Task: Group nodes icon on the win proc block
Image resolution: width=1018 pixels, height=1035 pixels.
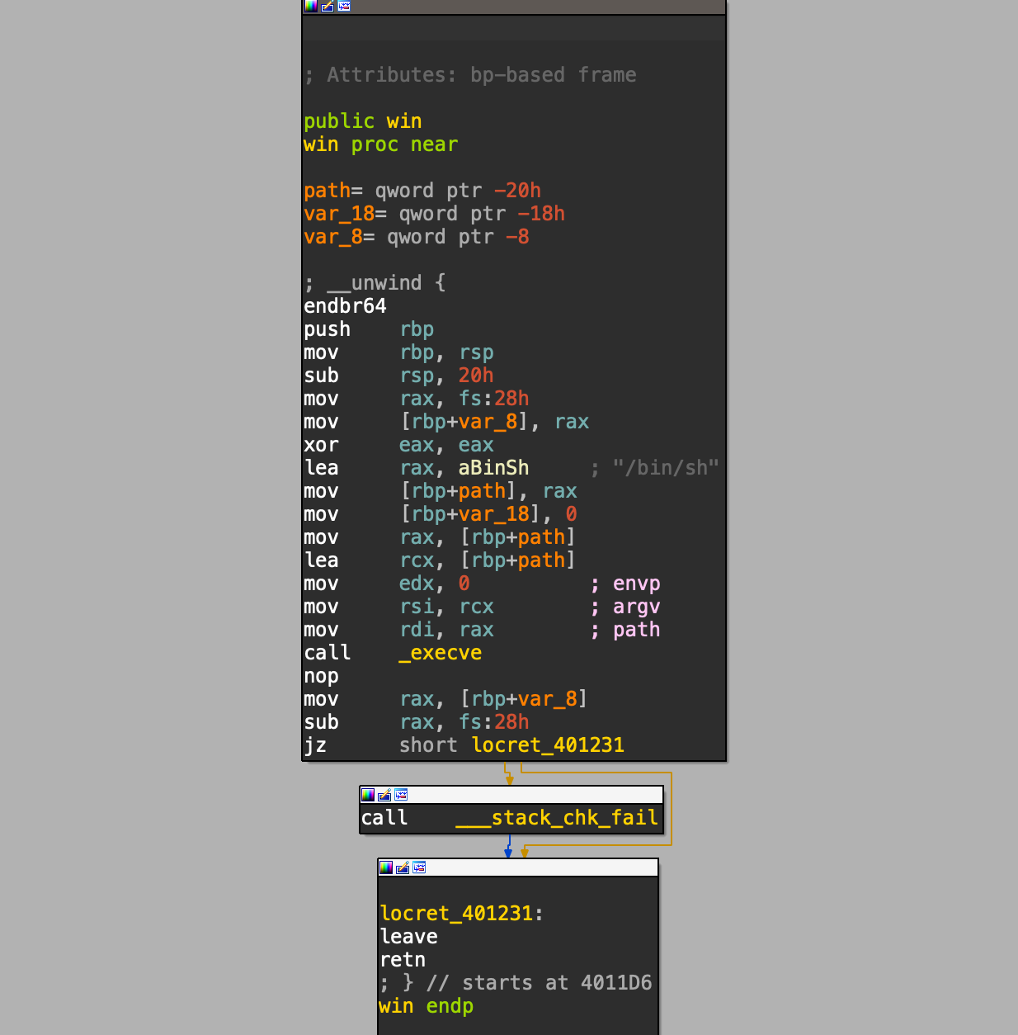Action: tap(344, 6)
